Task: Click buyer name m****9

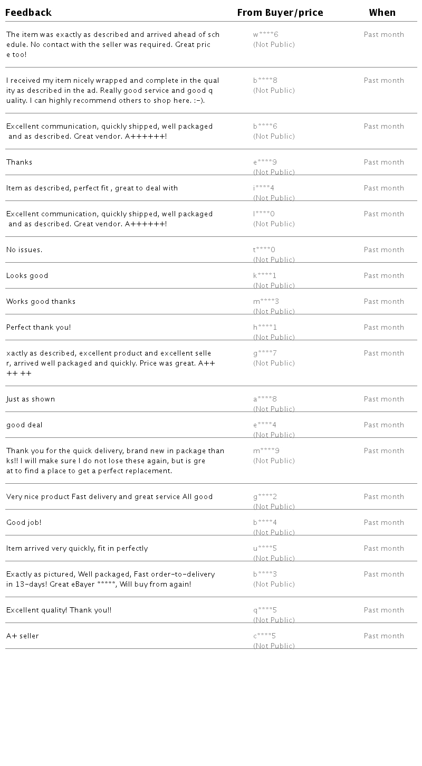Action: (266, 451)
